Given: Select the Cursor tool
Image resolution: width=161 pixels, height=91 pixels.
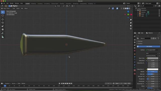Looking at the screenshot, I should point(3,15).
